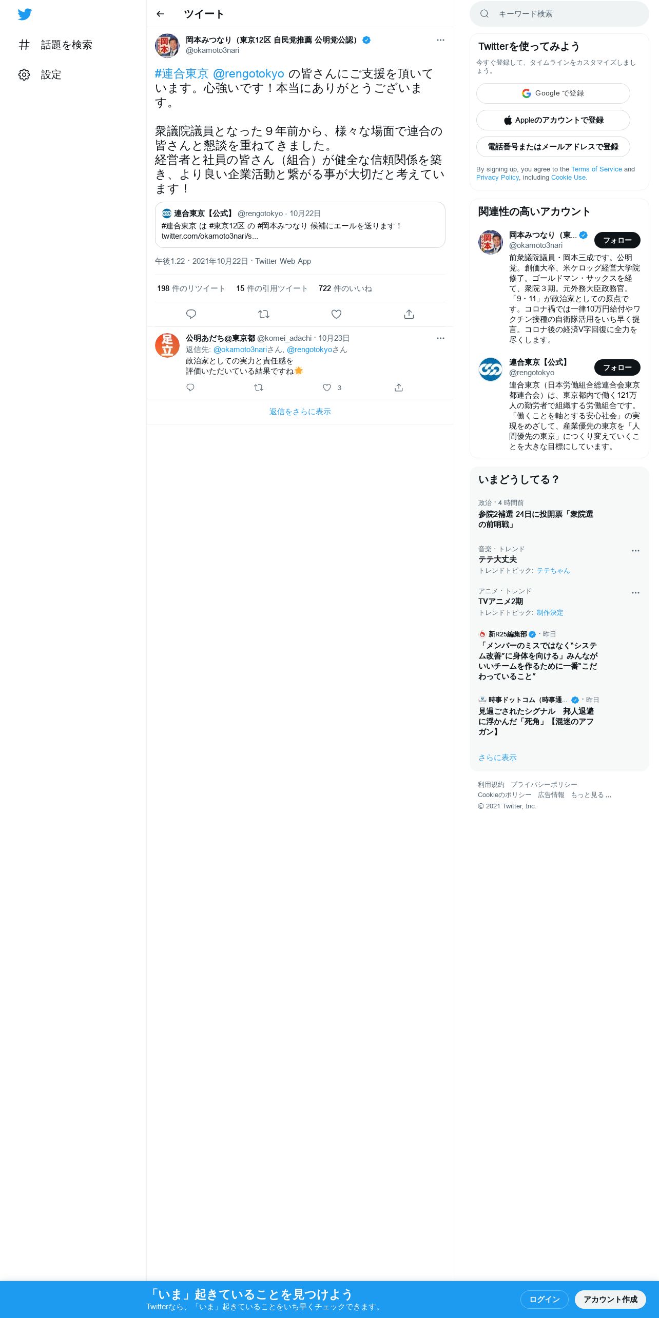
Task: Share the main tweet
Action: (x=409, y=314)
